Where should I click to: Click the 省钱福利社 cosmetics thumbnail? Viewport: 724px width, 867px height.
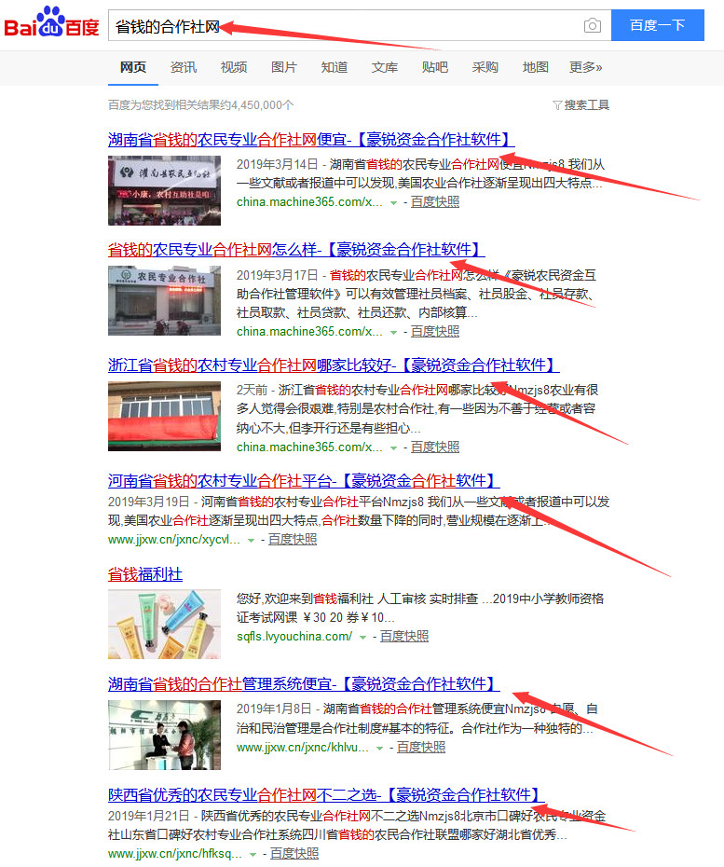164,624
